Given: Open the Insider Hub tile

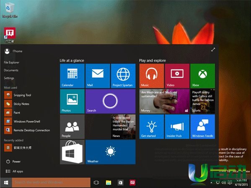Looking at the screenshot, I should click(x=177, y=127).
